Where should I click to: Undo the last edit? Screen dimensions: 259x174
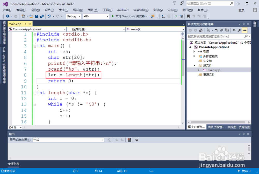tap(49, 16)
